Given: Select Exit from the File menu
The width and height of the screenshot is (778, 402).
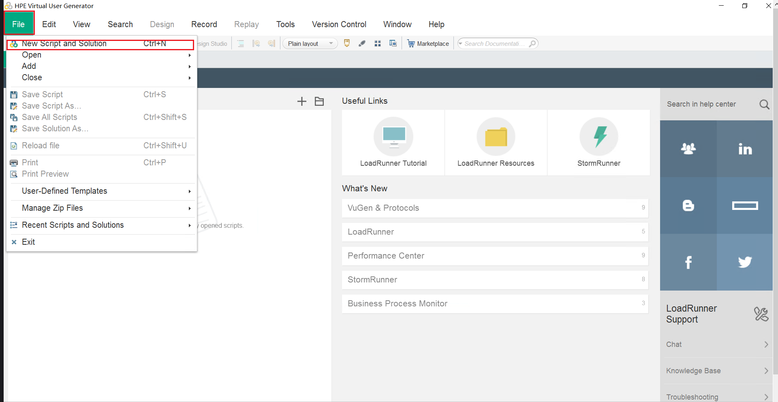Looking at the screenshot, I should pos(101,242).
